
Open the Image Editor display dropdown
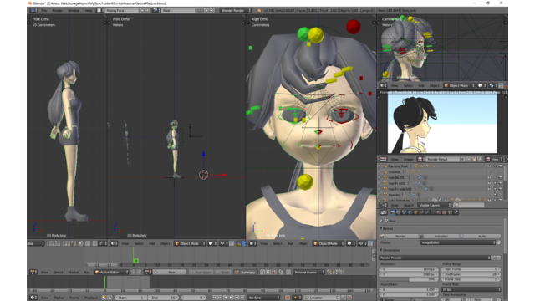(458, 242)
